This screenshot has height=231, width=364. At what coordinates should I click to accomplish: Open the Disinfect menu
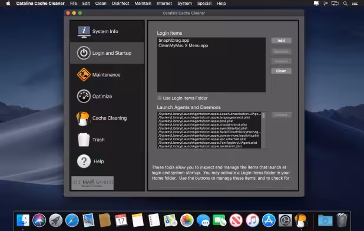(x=120, y=4)
